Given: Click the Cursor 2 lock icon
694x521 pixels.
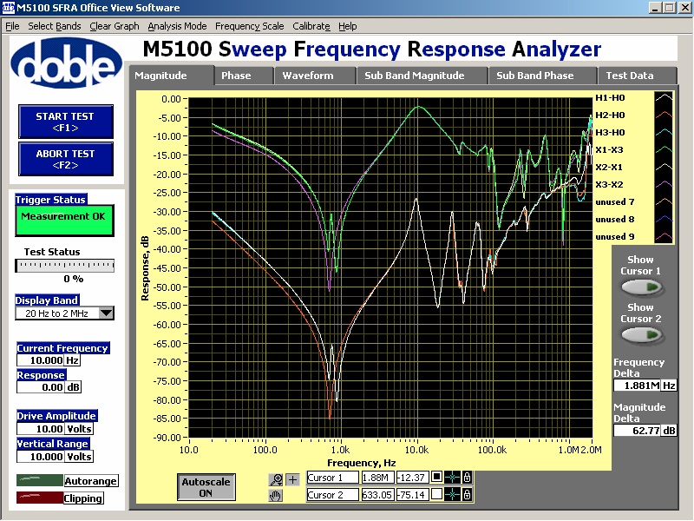Looking at the screenshot, I should tap(467, 494).
